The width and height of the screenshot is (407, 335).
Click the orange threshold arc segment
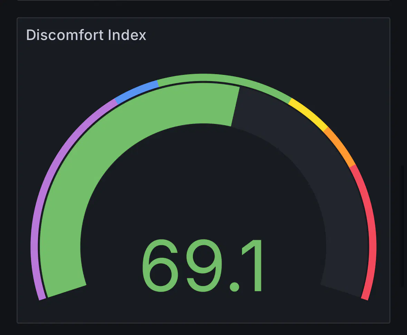(340, 147)
